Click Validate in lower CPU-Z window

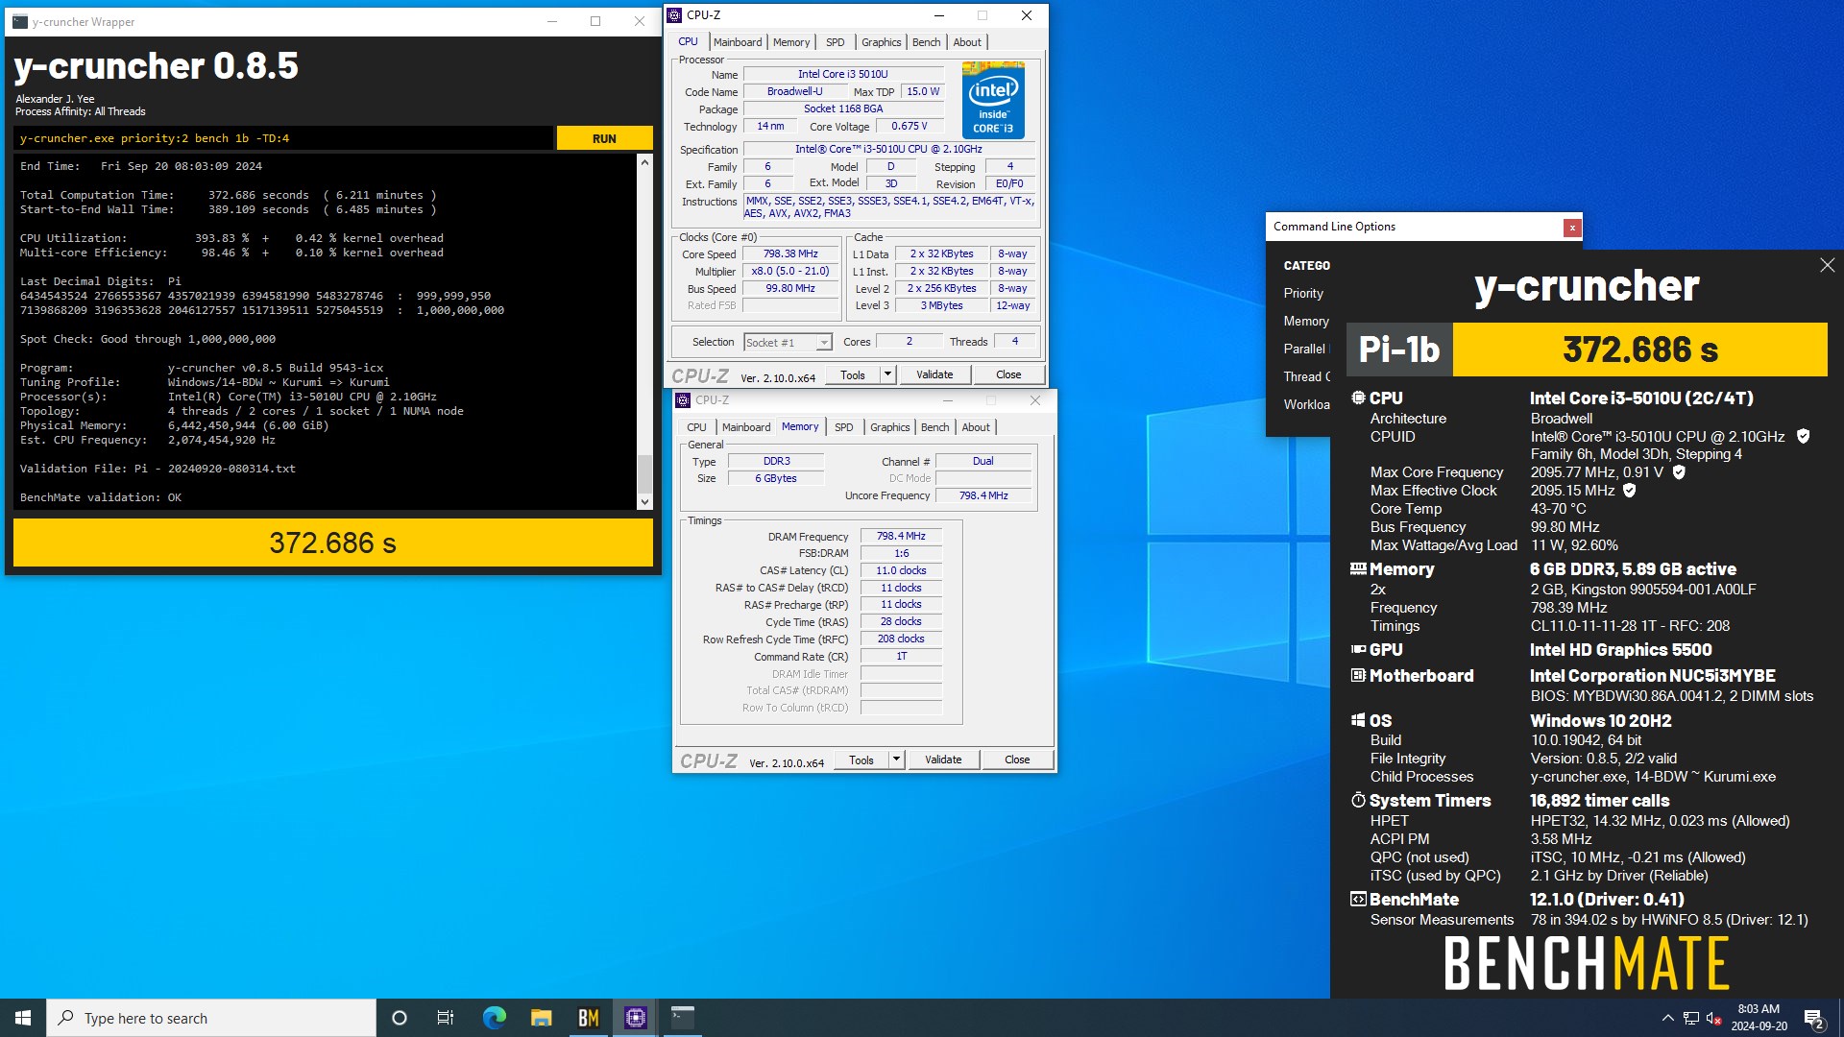(x=943, y=760)
